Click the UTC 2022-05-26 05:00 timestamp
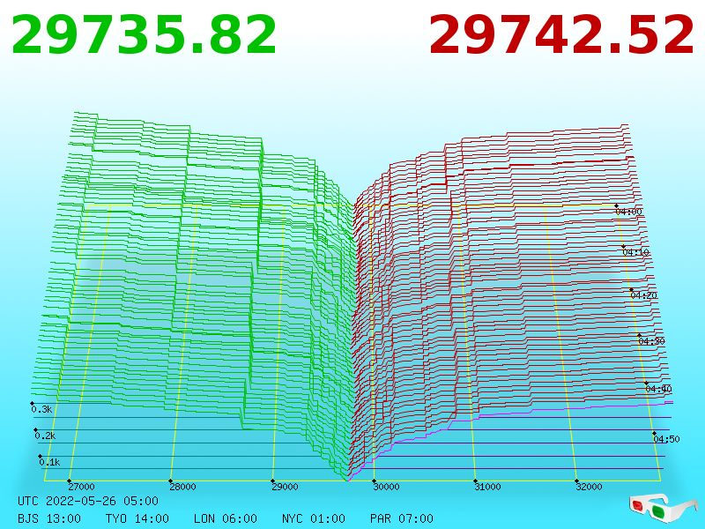This screenshot has height=529, width=705. (x=88, y=501)
